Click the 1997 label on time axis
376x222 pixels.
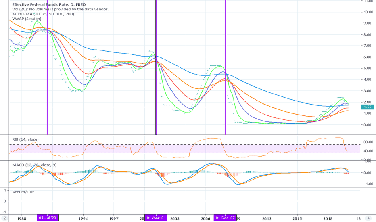click(114, 218)
